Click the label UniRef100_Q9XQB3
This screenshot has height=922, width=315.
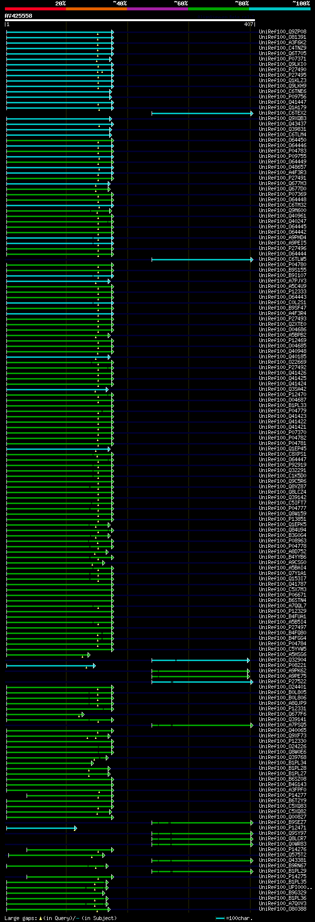pyautogui.click(x=283, y=119)
